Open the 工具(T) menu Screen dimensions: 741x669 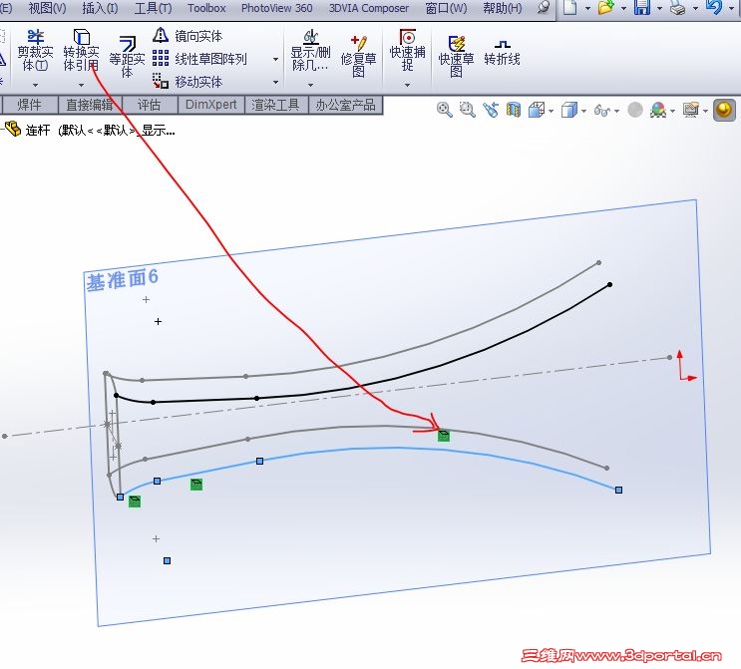(154, 8)
